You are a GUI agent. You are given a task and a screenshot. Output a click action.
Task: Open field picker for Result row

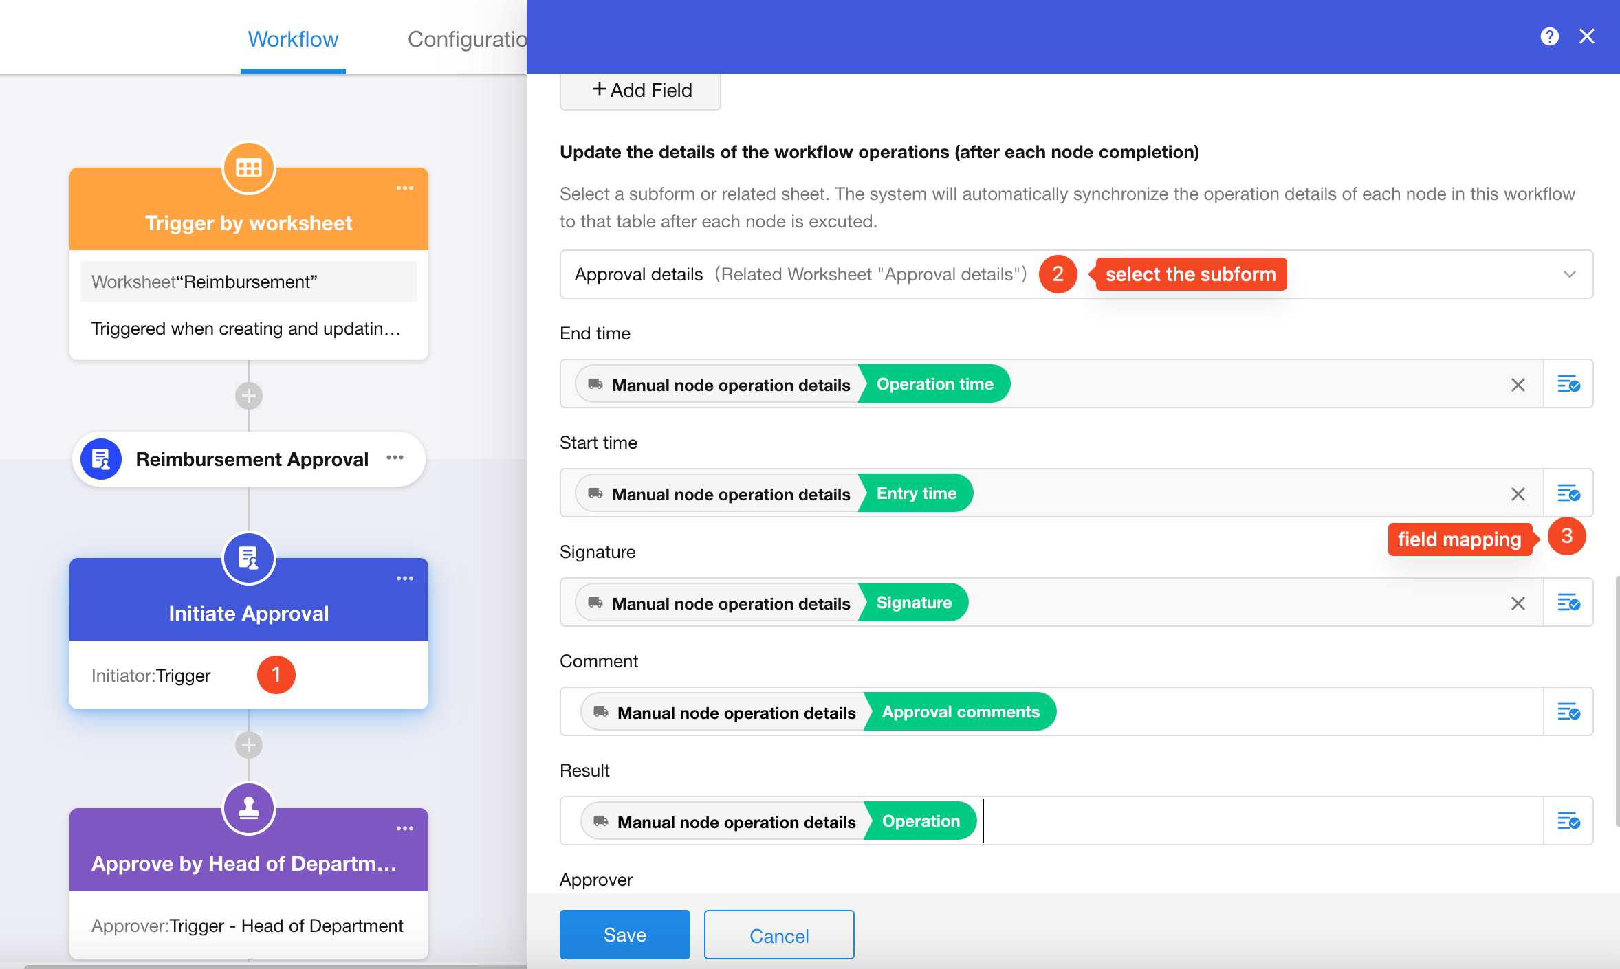[x=1568, y=821]
